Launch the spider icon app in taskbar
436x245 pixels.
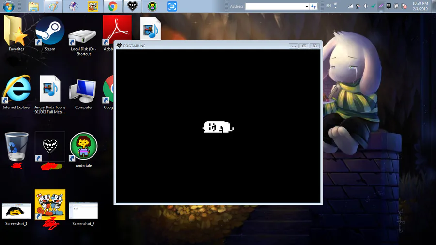[73, 6]
